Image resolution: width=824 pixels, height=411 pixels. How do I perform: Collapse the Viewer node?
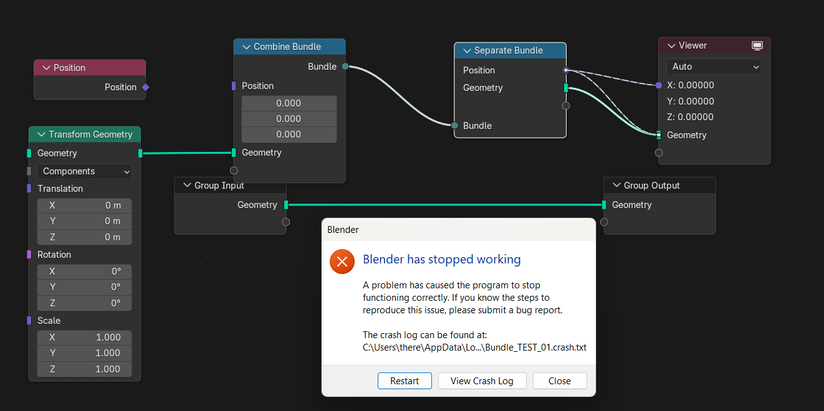(x=671, y=45)
